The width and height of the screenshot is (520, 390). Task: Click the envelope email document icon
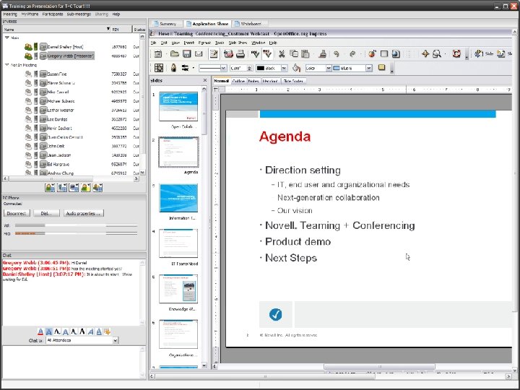click(199, 53)
